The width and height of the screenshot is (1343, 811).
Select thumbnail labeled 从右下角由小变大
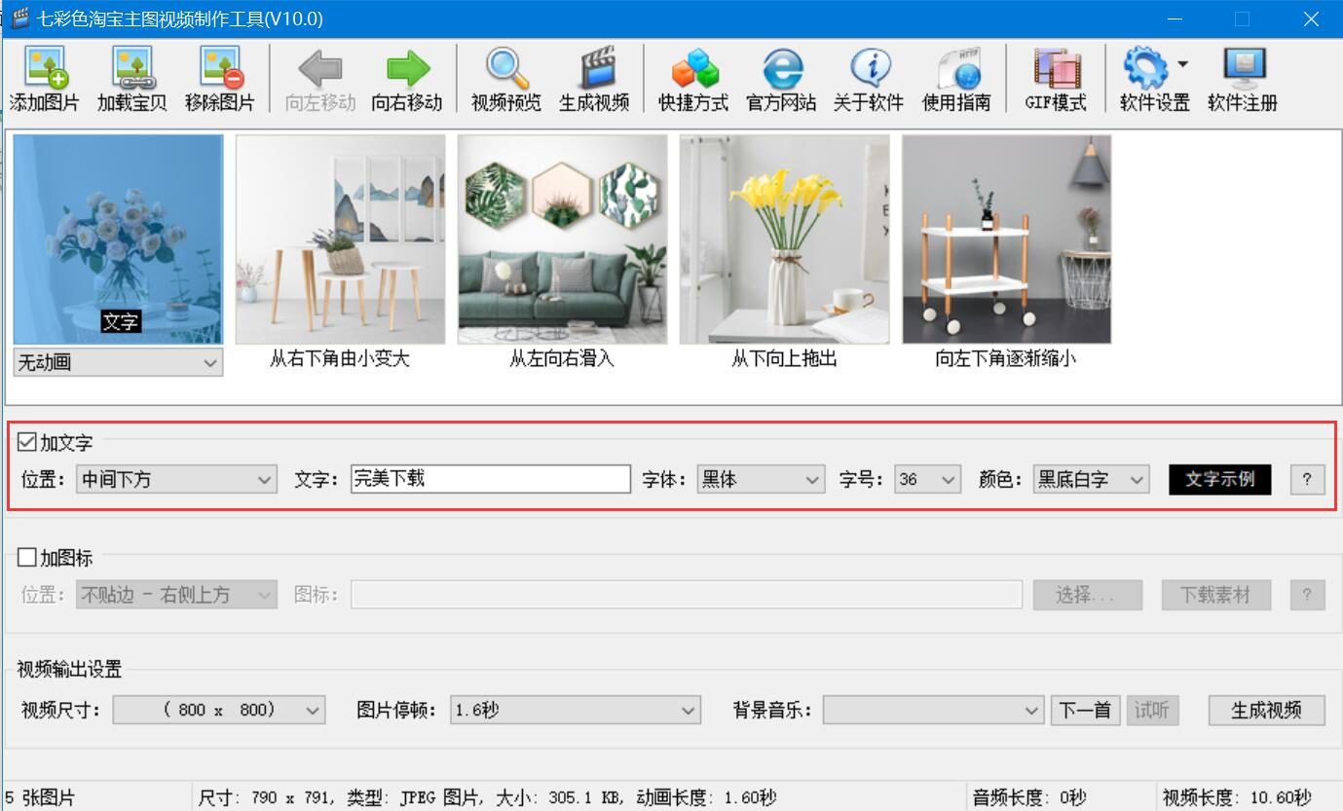(x=340, y=240)
